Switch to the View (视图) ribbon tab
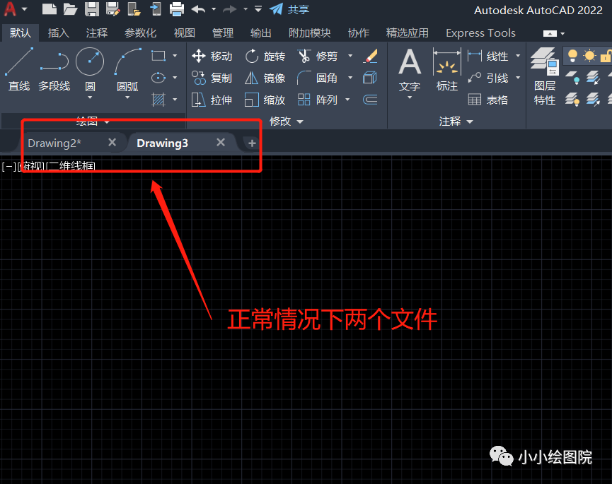 coord(184,33)
